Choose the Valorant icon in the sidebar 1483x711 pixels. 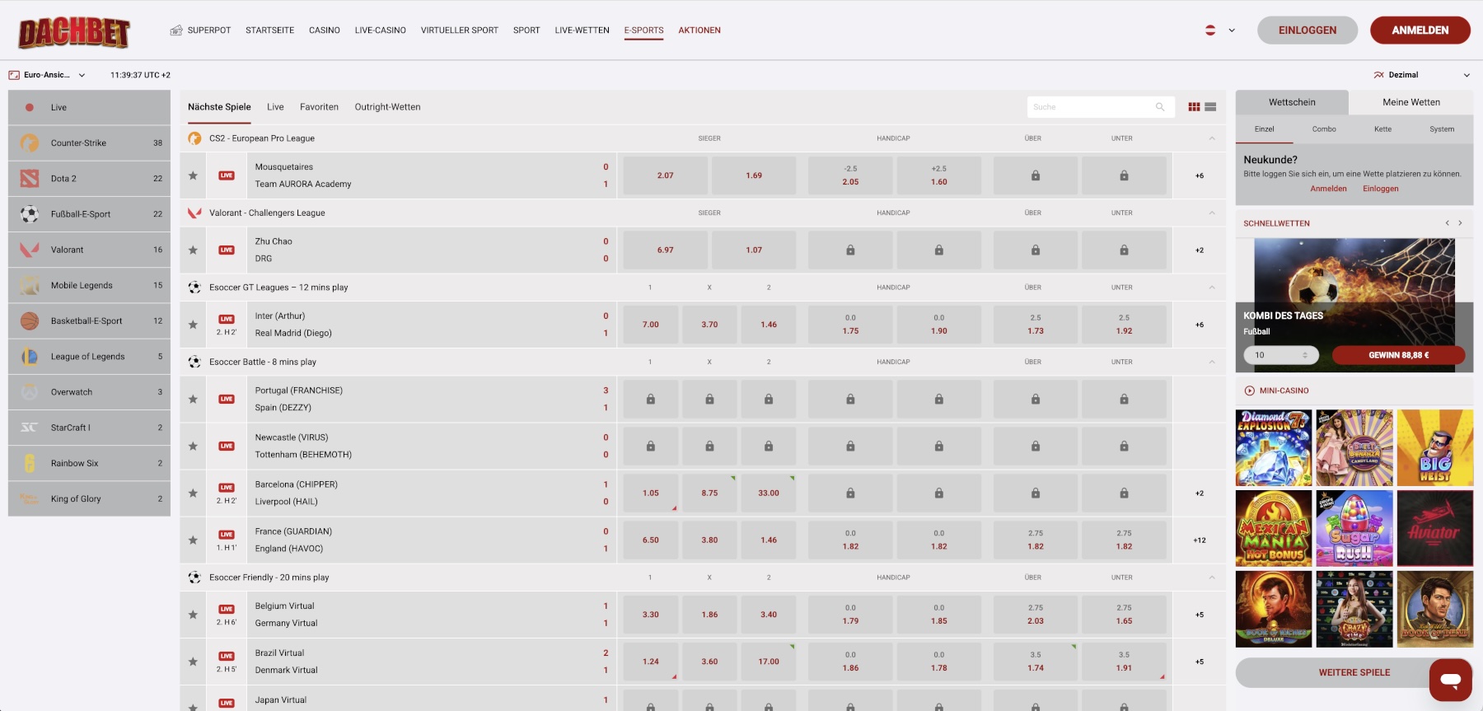click(30, 250)
